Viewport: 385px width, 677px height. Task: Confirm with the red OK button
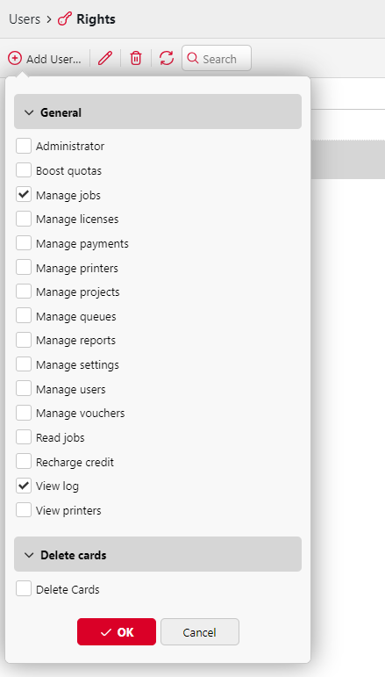click(117, 632)
